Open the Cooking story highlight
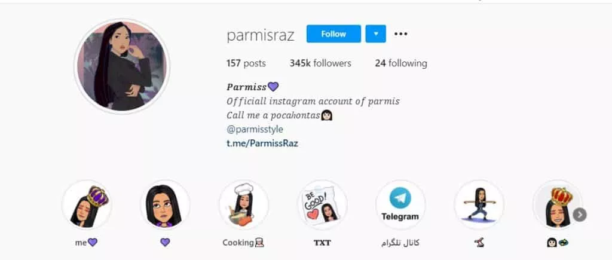The width and height of the screenshot is (612, 260). (244, 206)
